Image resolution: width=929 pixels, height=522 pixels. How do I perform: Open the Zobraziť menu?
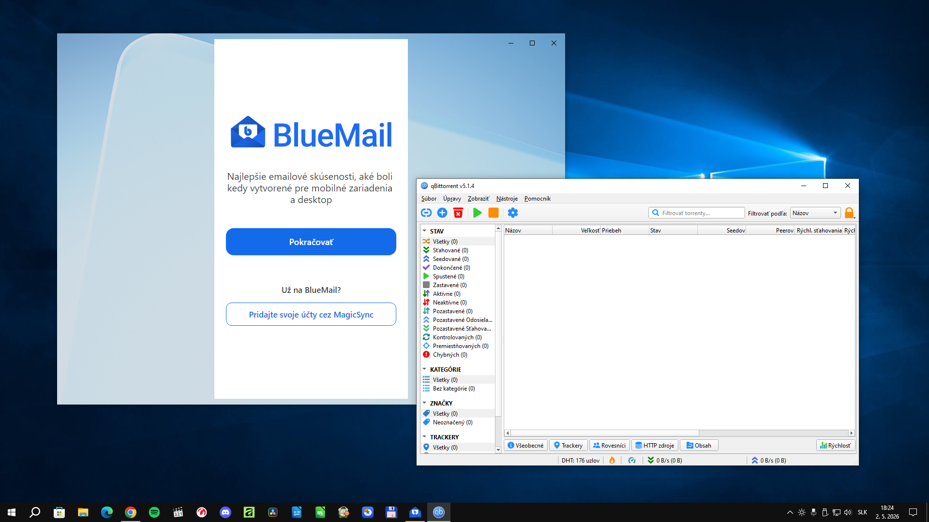[478, 199]
